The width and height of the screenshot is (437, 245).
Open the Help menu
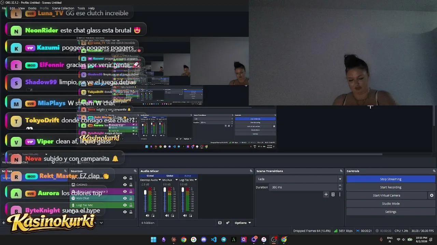coord(91,8)
